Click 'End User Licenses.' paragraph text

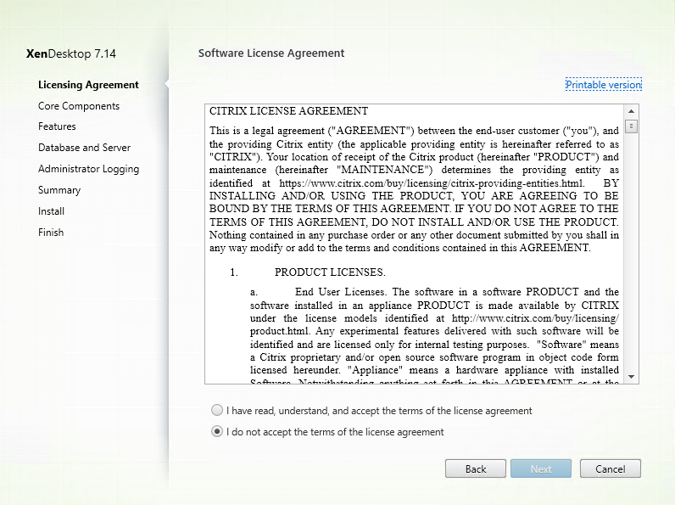point(341,292)
